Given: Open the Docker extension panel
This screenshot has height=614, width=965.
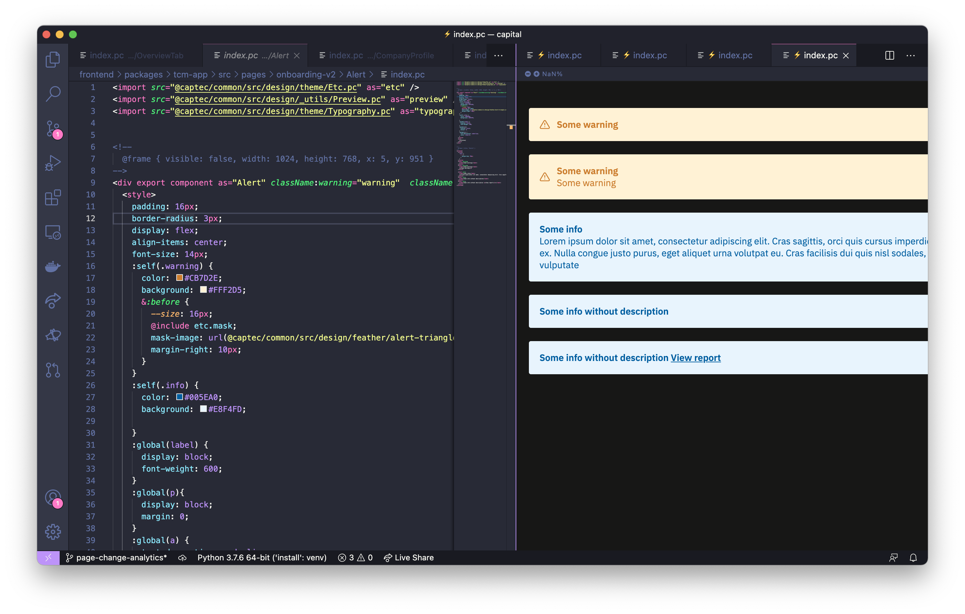Looking at the screenshot, I should pyautogui.click(x=52, y=266).
